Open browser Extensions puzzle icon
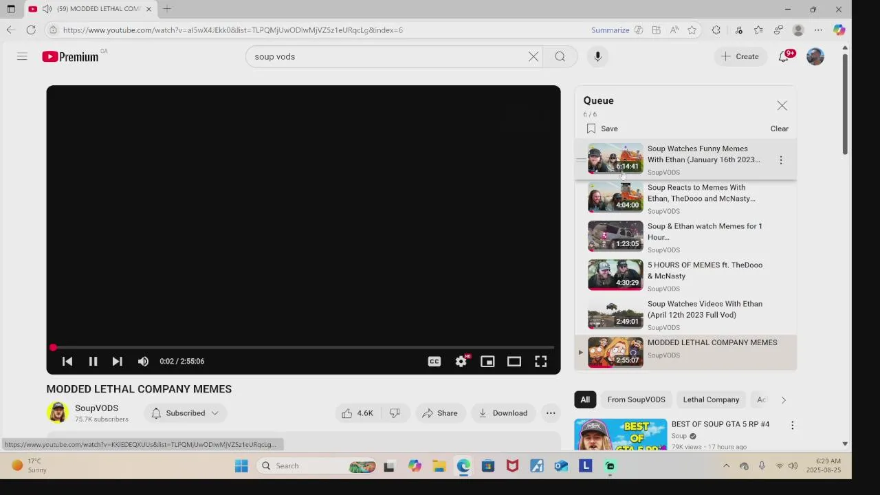The width and height of the screenshot is (880, 495). [716, 30]
